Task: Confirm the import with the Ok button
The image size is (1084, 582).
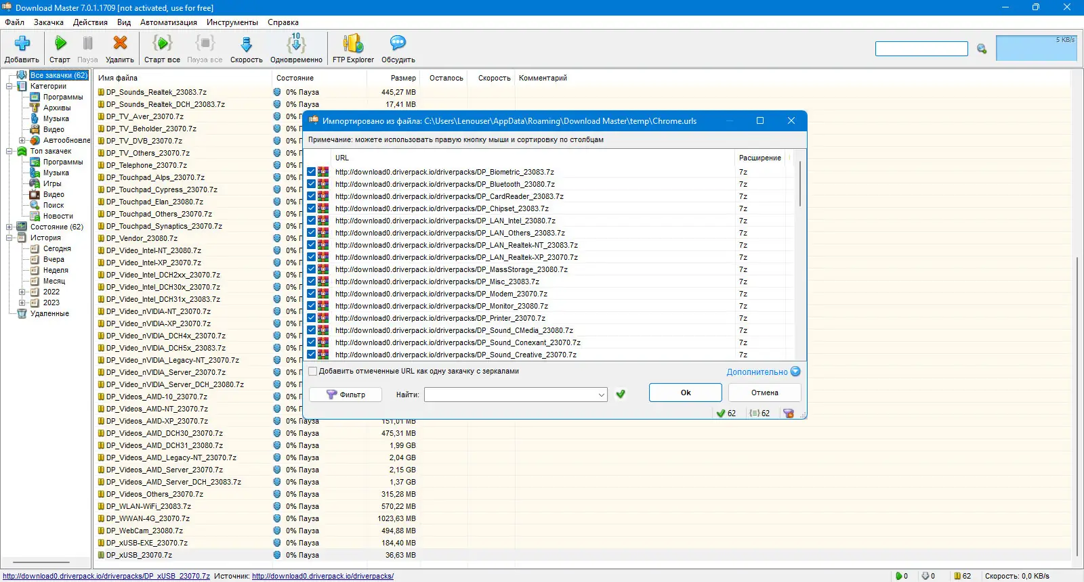Action: [686, 393]
